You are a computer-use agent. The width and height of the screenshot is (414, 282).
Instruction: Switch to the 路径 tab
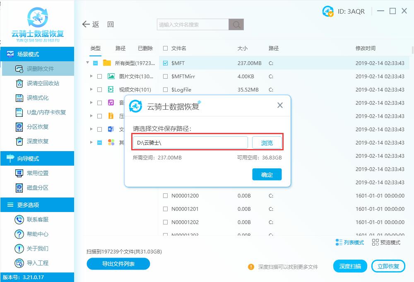(120, 48)
